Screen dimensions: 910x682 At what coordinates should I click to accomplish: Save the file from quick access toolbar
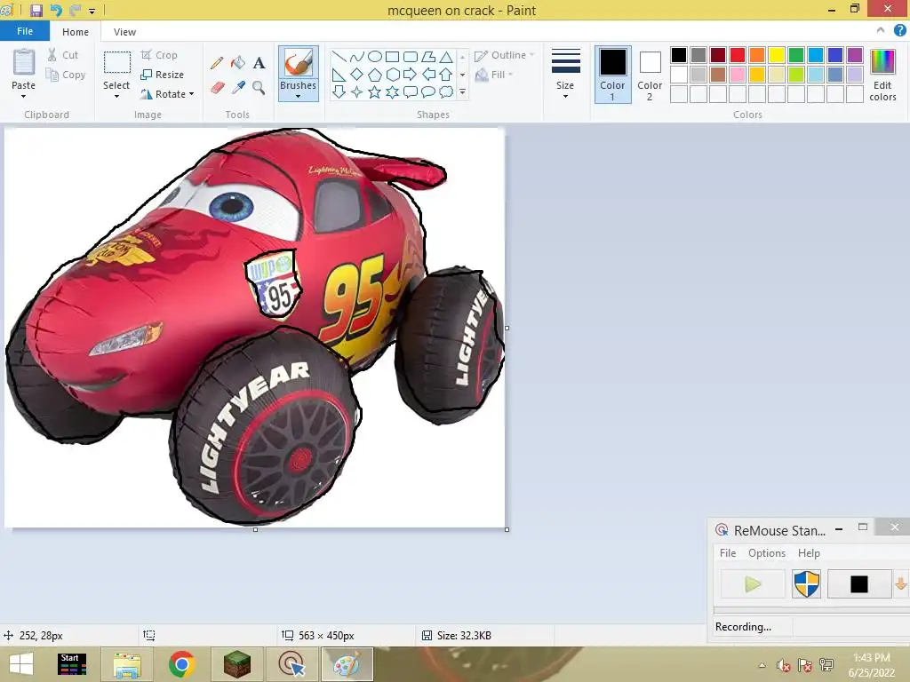(36, 10)
